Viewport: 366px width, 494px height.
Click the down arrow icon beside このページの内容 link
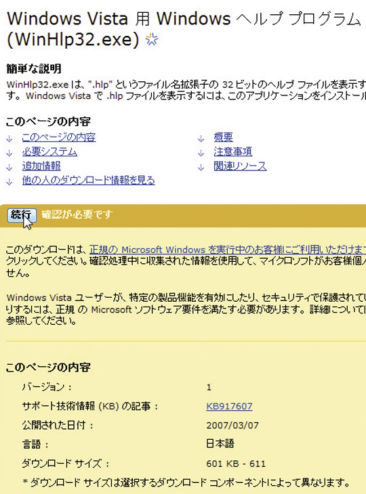(9, 139)
